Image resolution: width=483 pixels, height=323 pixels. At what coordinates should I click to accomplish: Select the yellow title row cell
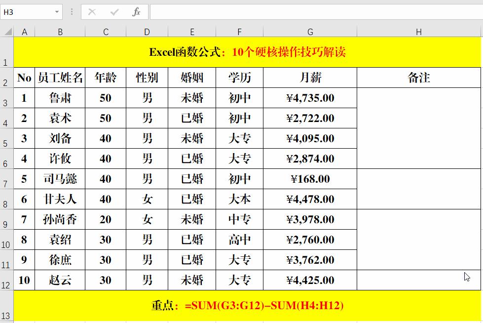point(247,52)
